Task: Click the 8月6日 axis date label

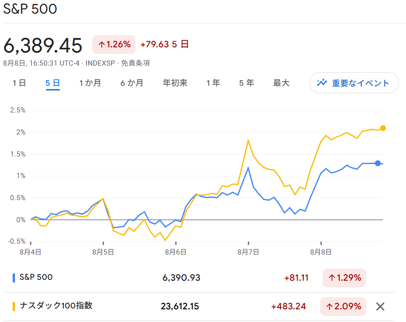Action: click(x=175, y=252)
